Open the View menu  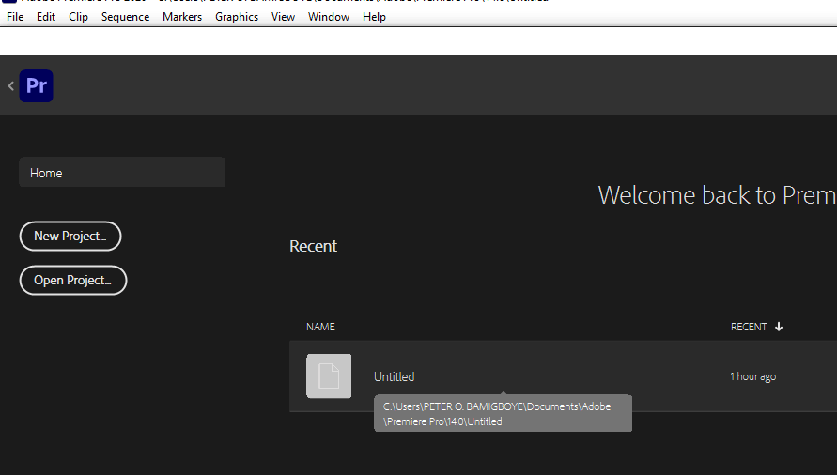point(283,17)
